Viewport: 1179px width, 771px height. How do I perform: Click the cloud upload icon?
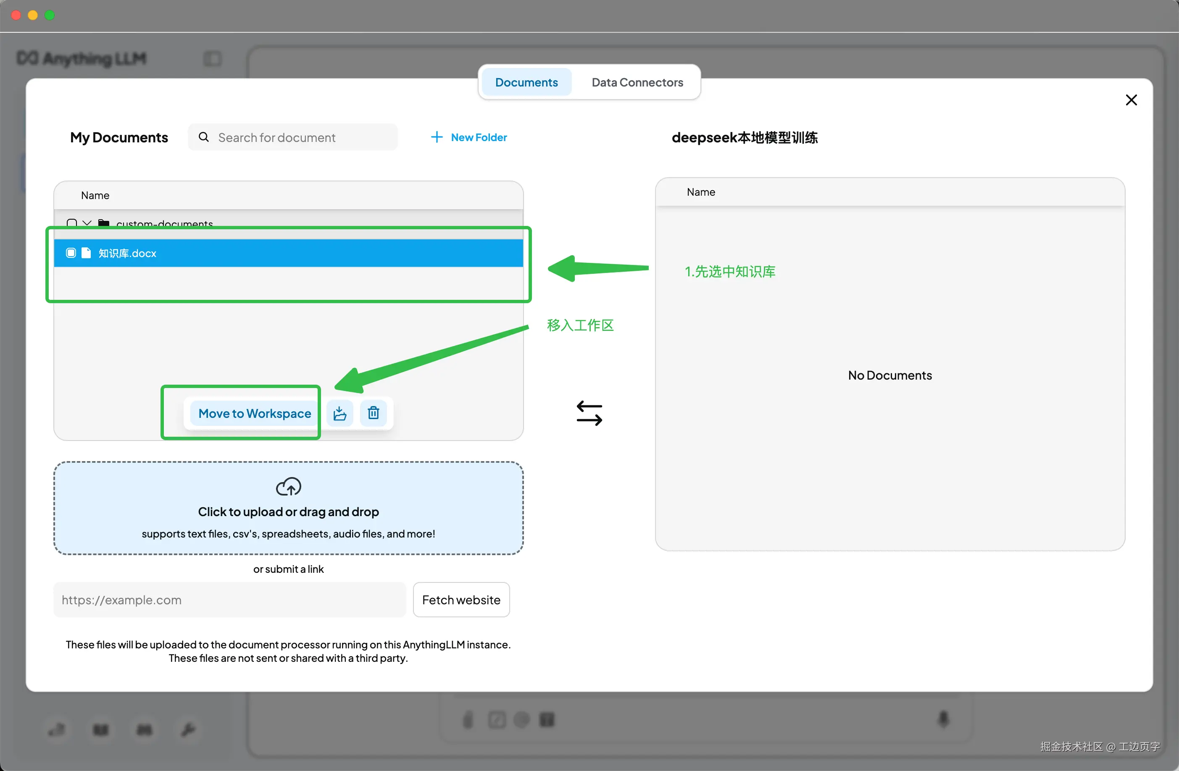(288, 487)
